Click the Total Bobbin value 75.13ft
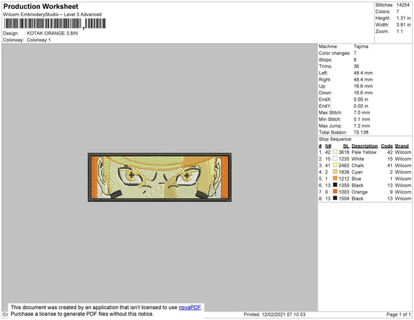The image size is (414, 320). click(x=361, y=132)
